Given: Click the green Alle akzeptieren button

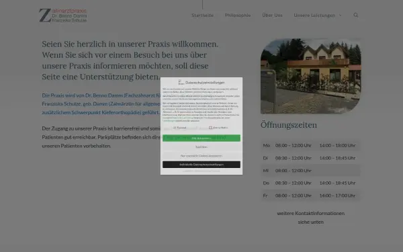Looking at the screenshot, I should click(x=201, y=138).
